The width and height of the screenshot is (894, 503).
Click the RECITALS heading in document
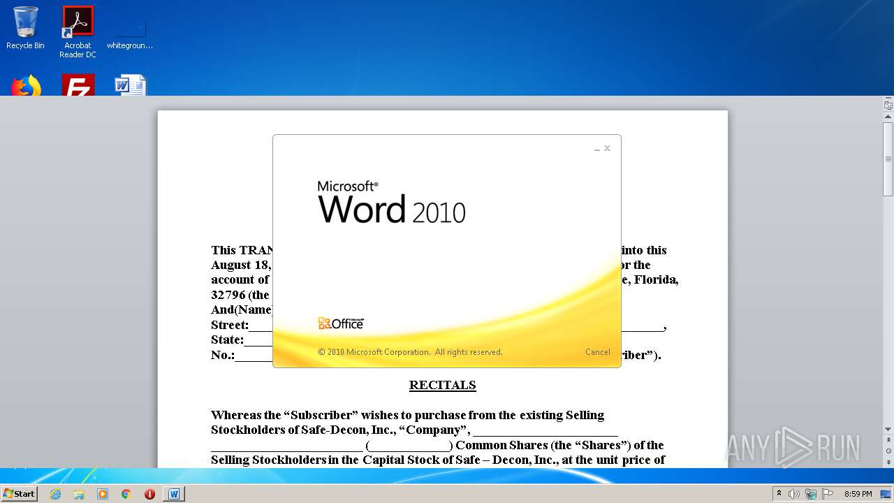point(442,385)
